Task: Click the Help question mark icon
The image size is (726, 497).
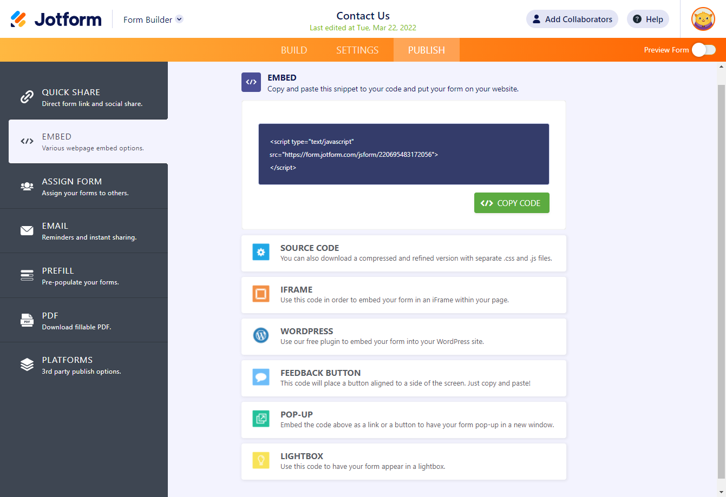Action: [637, 19]
